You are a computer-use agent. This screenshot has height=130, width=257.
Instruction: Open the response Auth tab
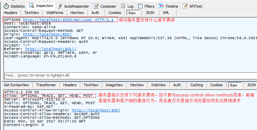coord(177,85)
